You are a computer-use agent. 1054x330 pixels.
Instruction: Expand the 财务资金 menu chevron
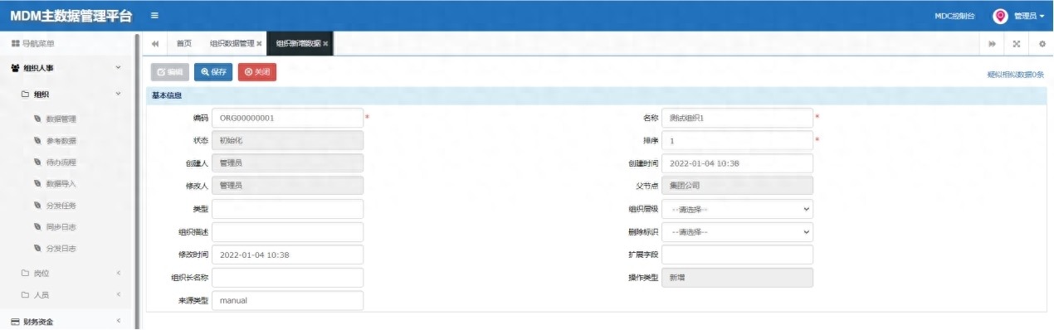click(x=118, y=322)
